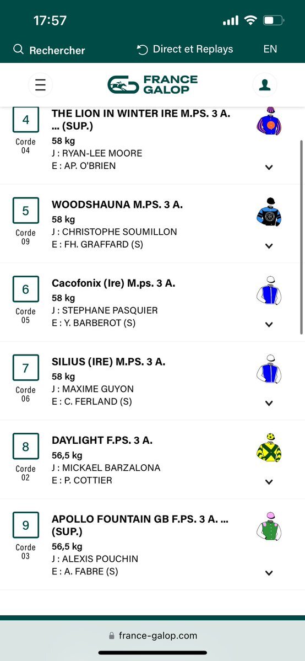
Task: Expand Cacofonix entry chevron
Action: point(269,325)
